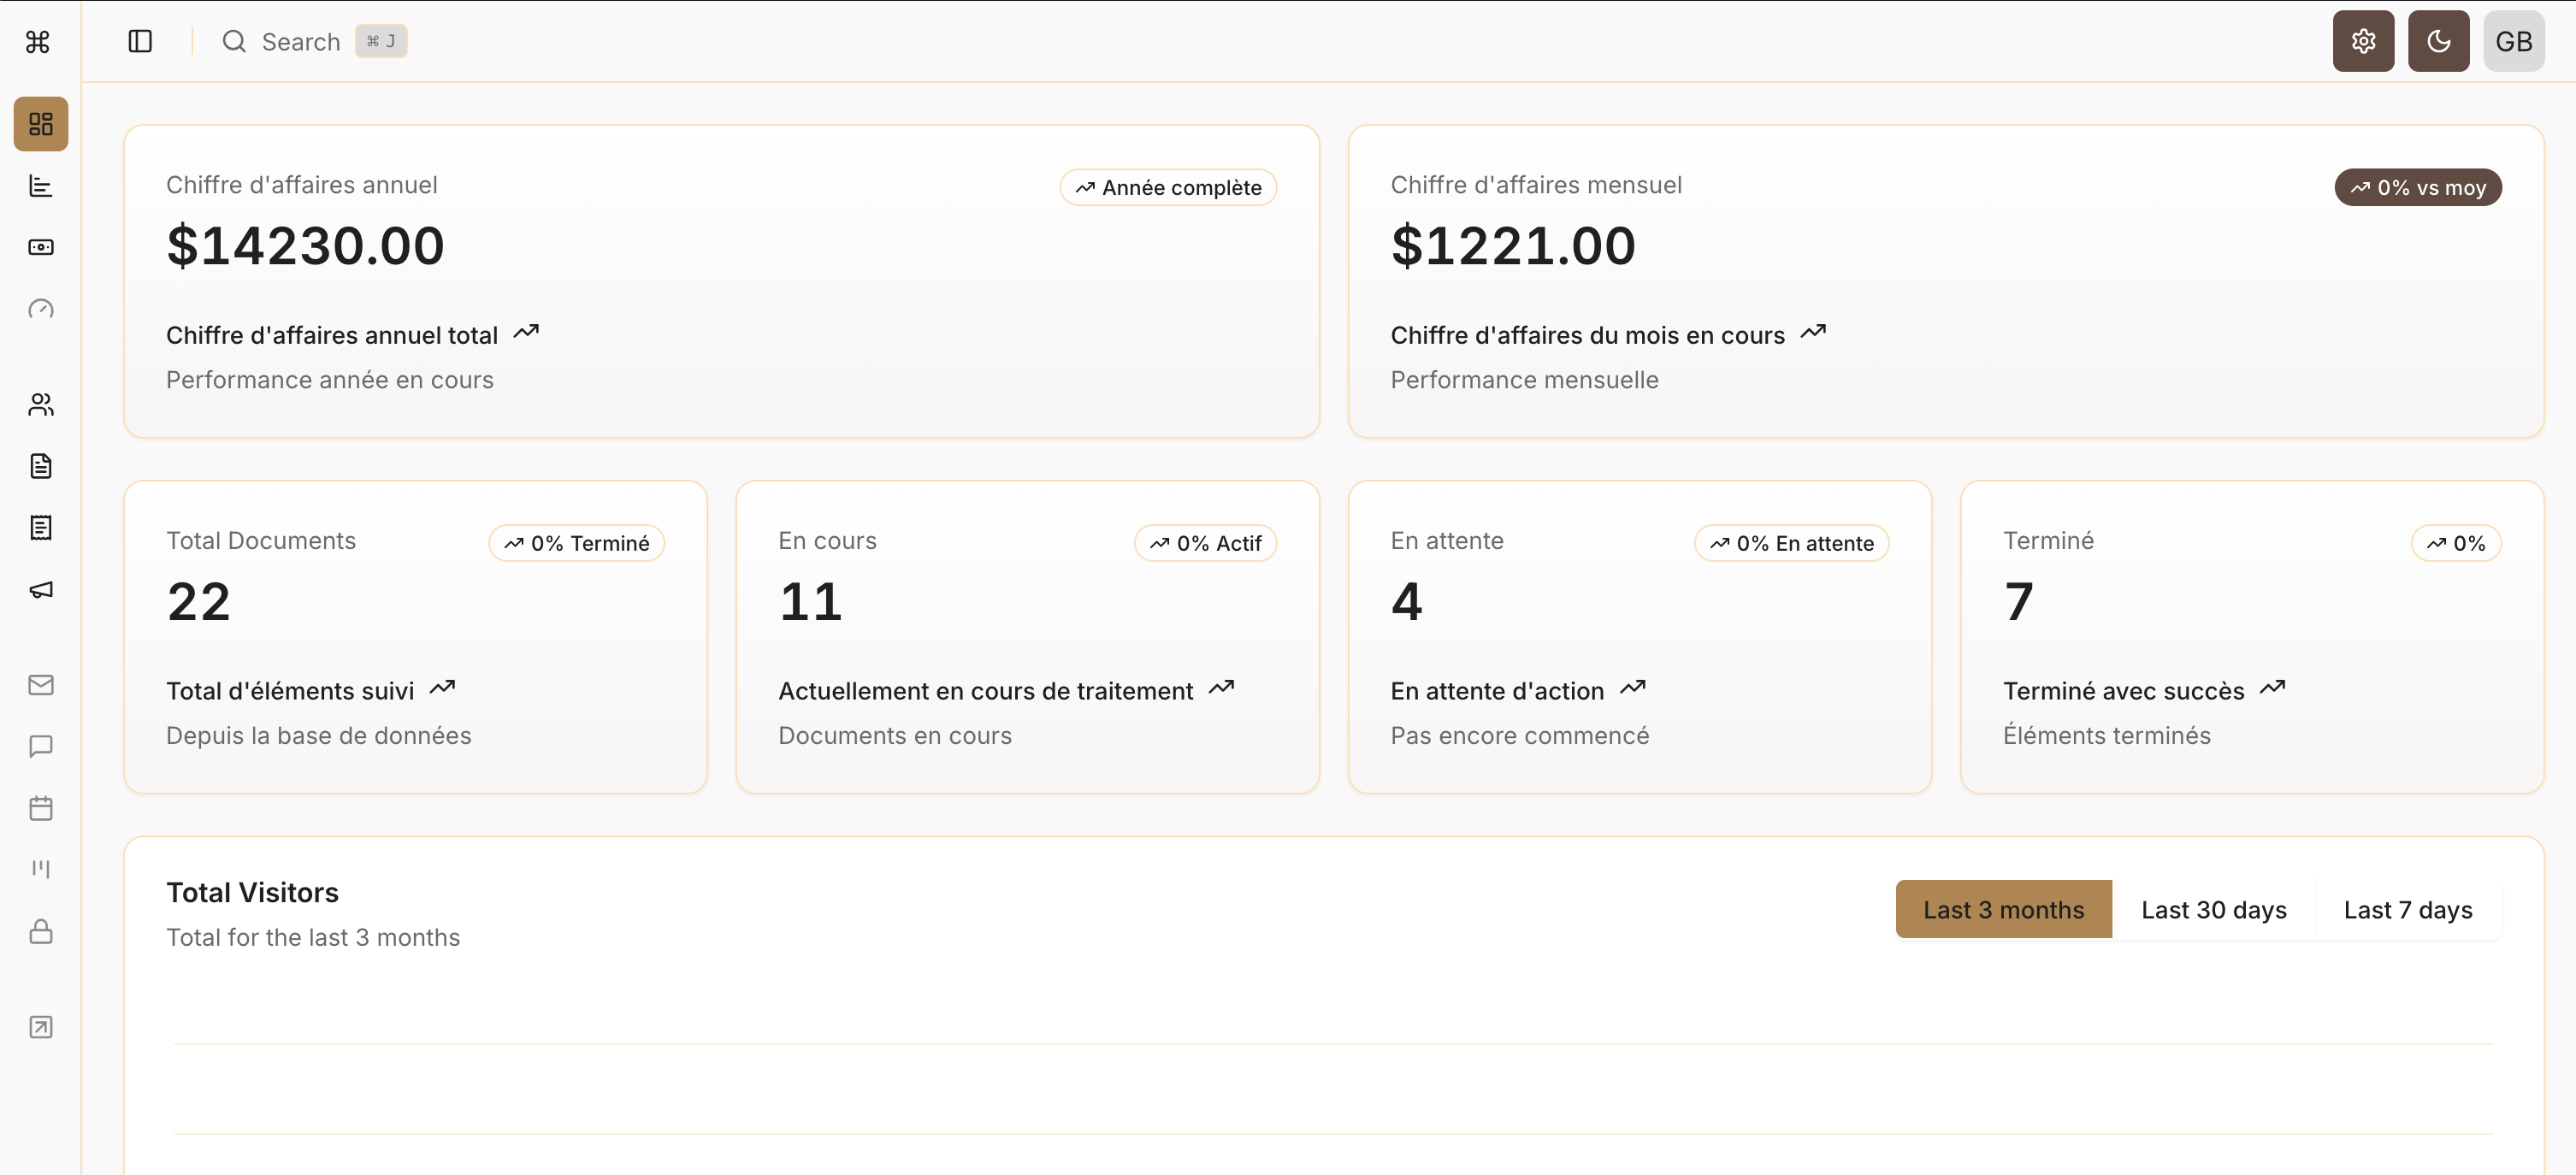The height and width of the screenshot is (1175, 2576).
Task: Open the chat messages icon
Action: [x=40, y=747]
